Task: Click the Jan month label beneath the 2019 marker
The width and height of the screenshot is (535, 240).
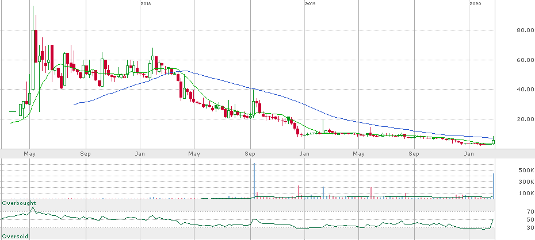Action: pyautogui.click(x=305, y=154)
